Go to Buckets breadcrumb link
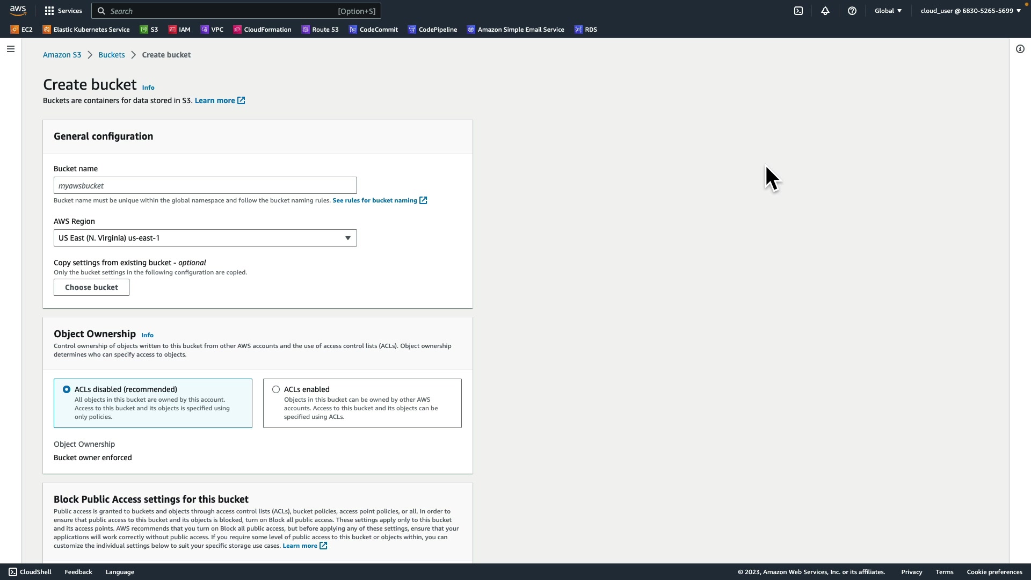Screen dimensions: 1031x580 [x=111, y=55]
